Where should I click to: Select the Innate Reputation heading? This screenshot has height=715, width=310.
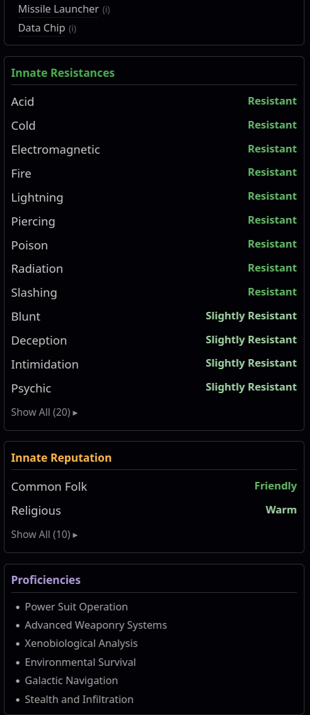[61, 458]
